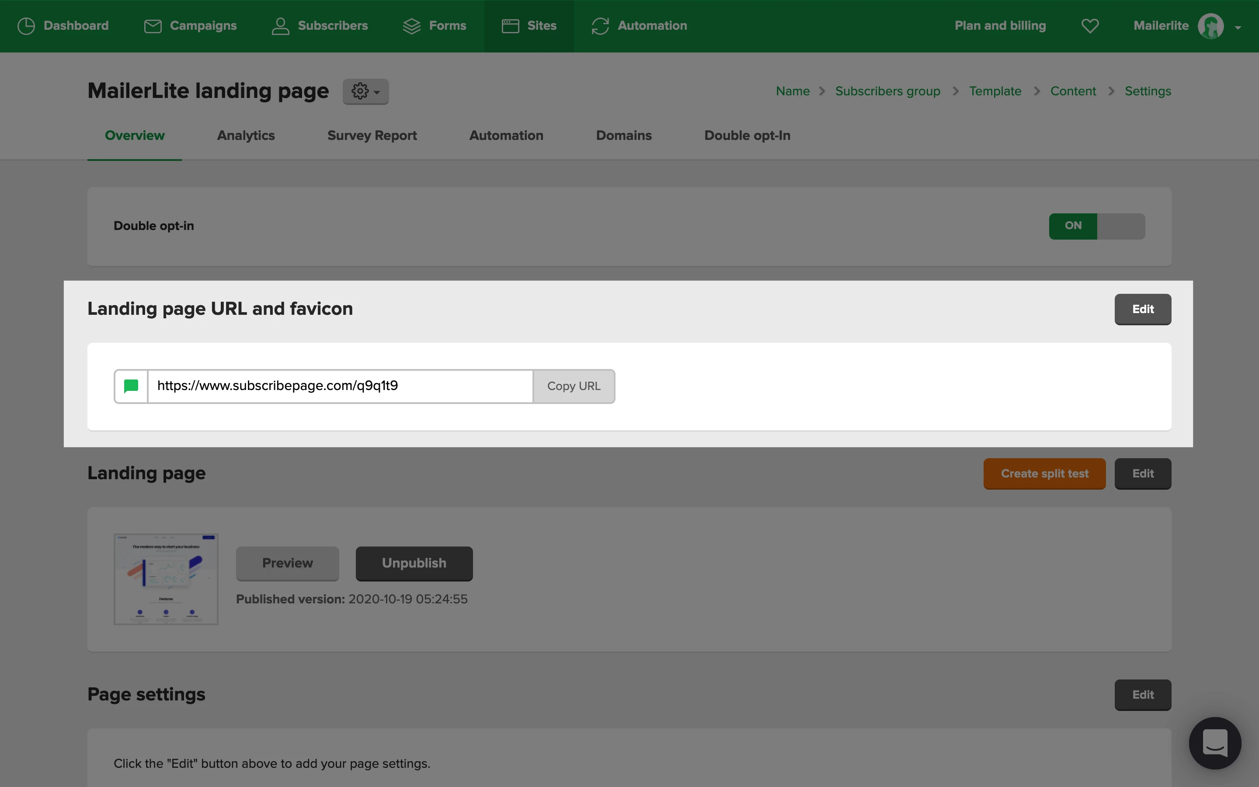Image resolution: width=1259 pixels, height=787 pixels.
Task: Click the Subscribers person icon
Action: point(280,26)
